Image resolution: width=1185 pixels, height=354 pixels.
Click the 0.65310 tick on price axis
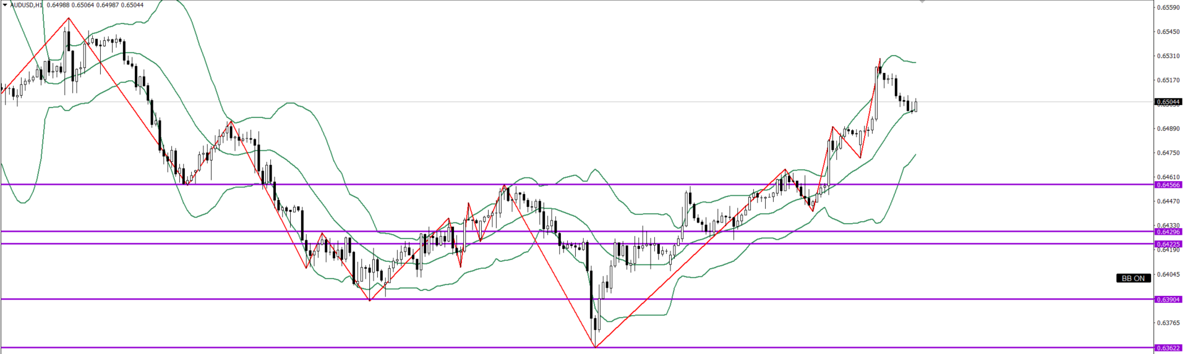1168,56
